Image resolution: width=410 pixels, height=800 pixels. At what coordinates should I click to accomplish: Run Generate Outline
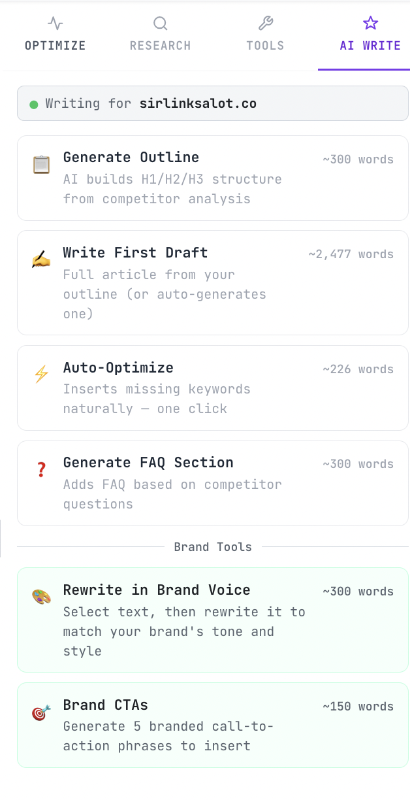coord(213,178)
